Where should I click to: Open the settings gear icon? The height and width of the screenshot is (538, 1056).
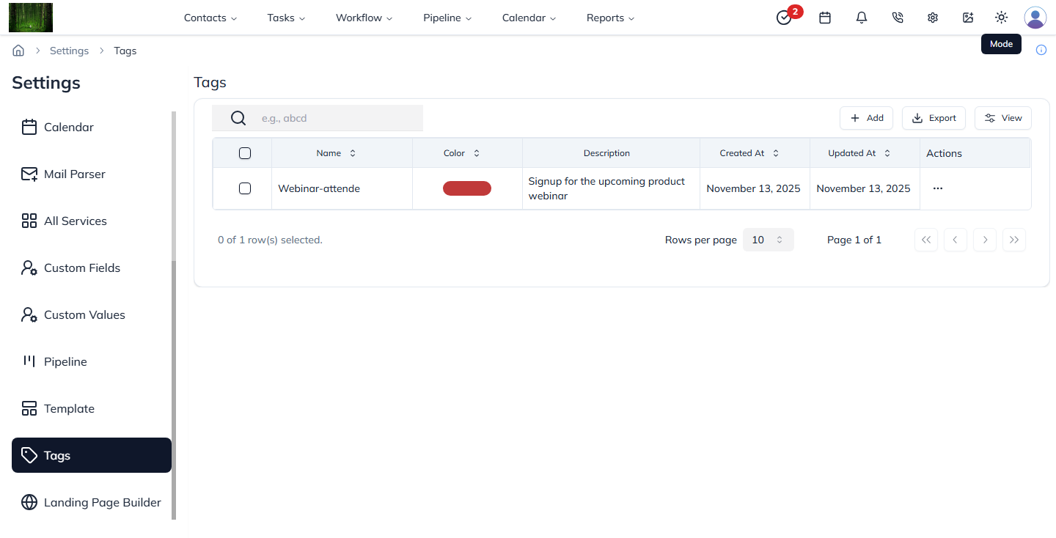tap(933, 18)
